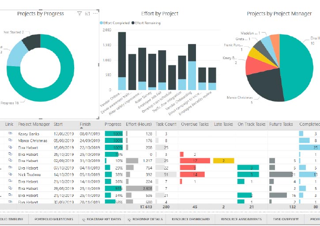Sort by Overdue Tasks column header
The width and height of the screenshot is (320, 226).
(x=194, y=124)
